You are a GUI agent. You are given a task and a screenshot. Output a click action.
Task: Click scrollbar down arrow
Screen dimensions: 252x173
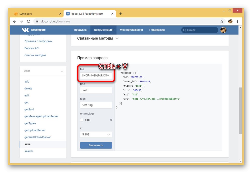click(x=240, y=161)
